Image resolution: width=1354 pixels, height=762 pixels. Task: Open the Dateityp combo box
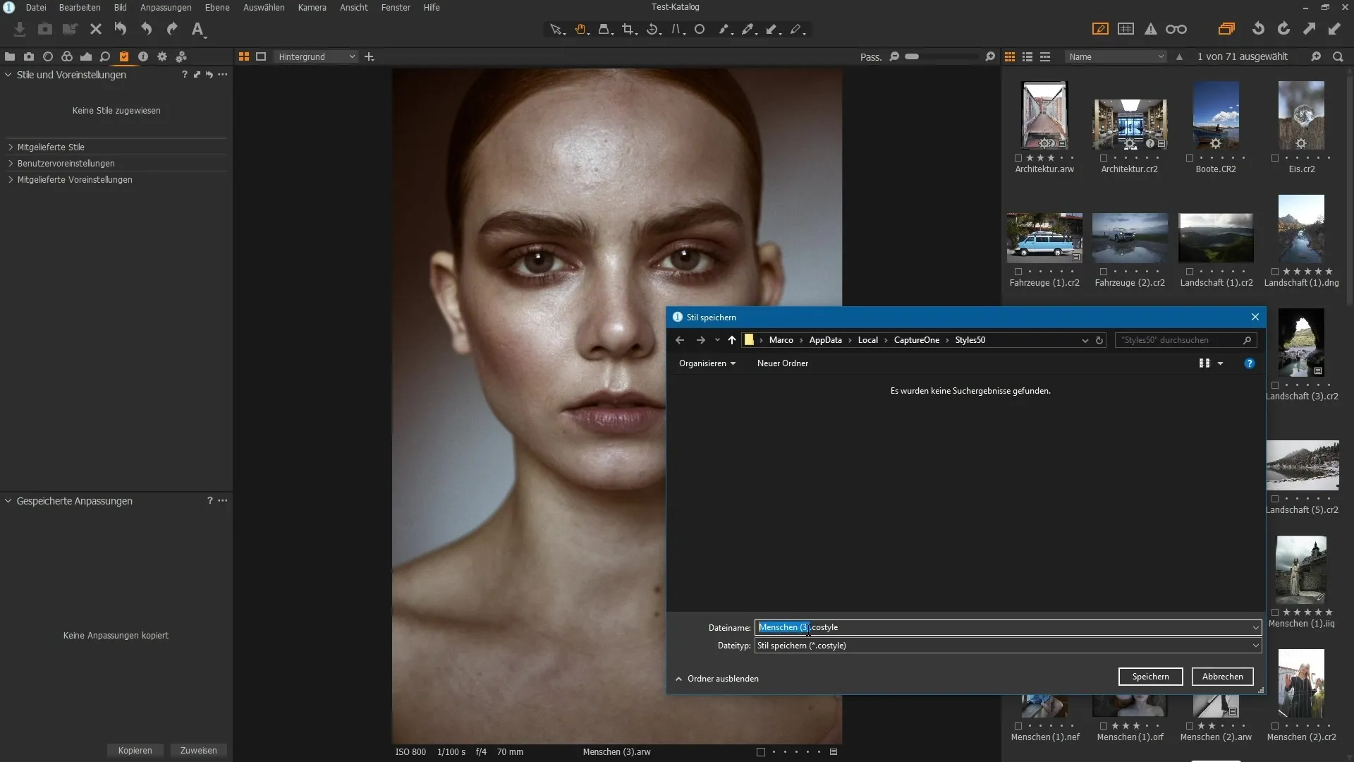pos(1008,646)
